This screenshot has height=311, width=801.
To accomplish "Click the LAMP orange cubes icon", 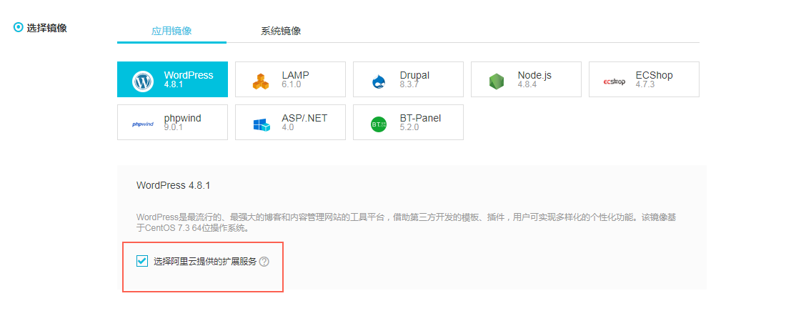I will click(261, 82).
